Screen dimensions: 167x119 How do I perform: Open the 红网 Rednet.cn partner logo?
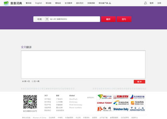click(x=104, y=109)
